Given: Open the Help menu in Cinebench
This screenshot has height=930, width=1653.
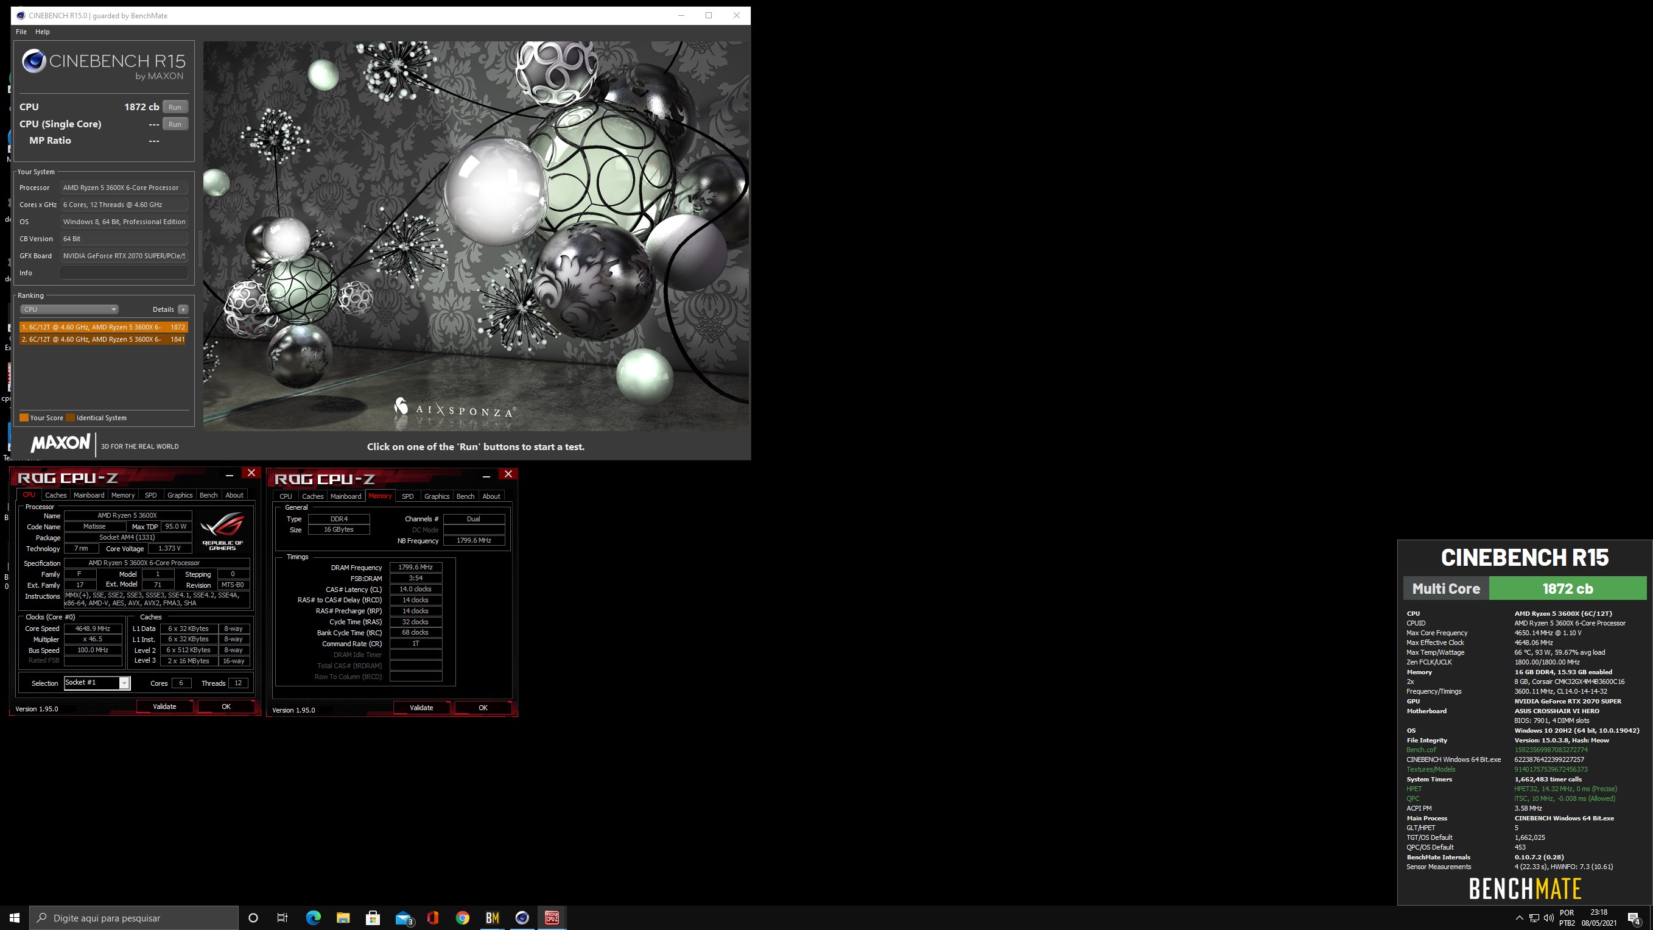Looking at the screenshot, I should (43, 32).
